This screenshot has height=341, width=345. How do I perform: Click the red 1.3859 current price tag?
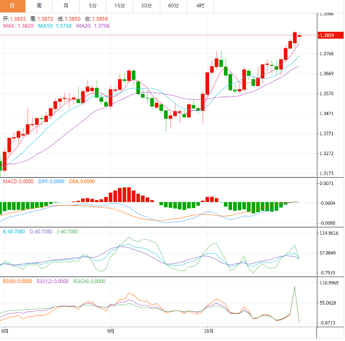(331, 35)
